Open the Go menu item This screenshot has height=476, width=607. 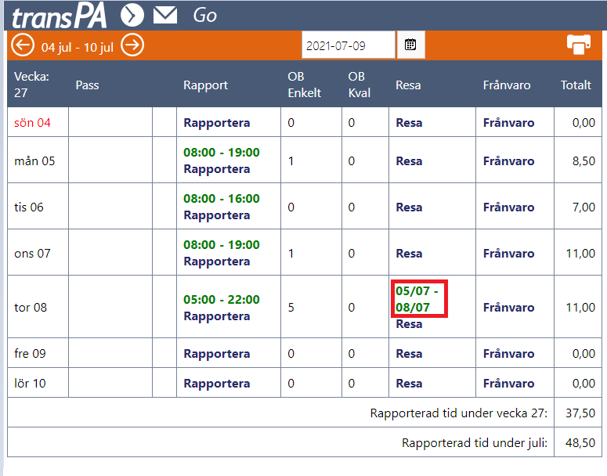point(204,16)
